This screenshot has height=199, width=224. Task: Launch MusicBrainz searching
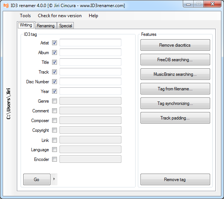[175, 74]
